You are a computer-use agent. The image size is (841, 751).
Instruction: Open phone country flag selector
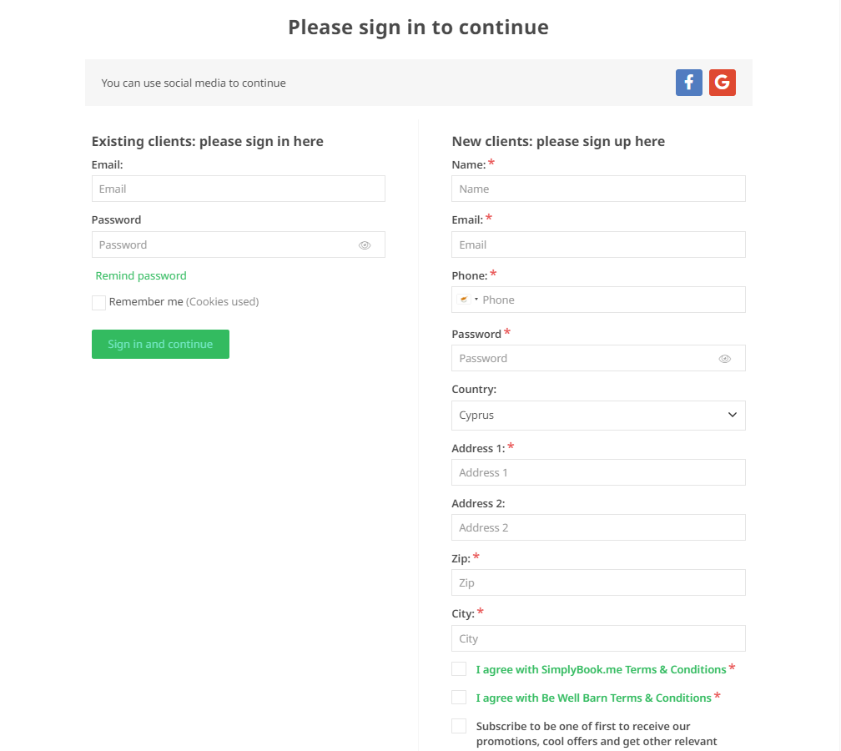click(x=467, y=300)
